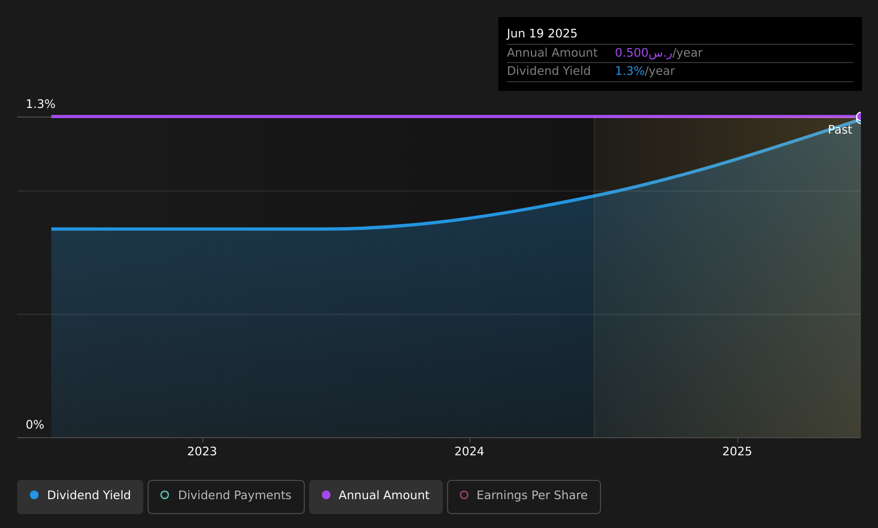This screenshot has width=878, height=528.
Task: Click the 'Annual Amount' label in tooltip
Action: pos(552,53)
